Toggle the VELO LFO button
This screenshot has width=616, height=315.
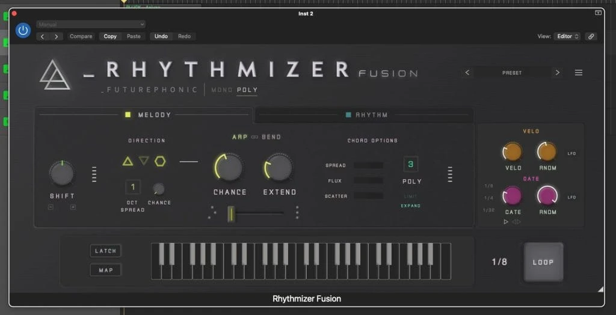pos(571,153)
